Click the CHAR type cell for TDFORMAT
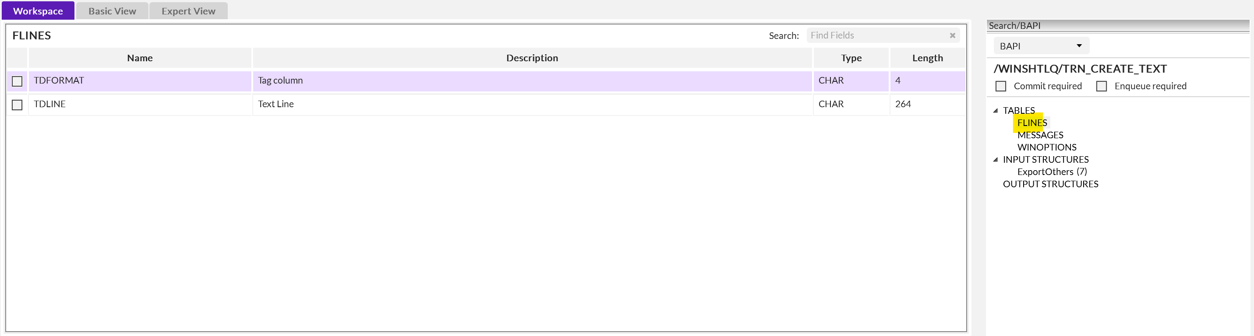This screenshot has width=1254, height=336. [851, 80]
